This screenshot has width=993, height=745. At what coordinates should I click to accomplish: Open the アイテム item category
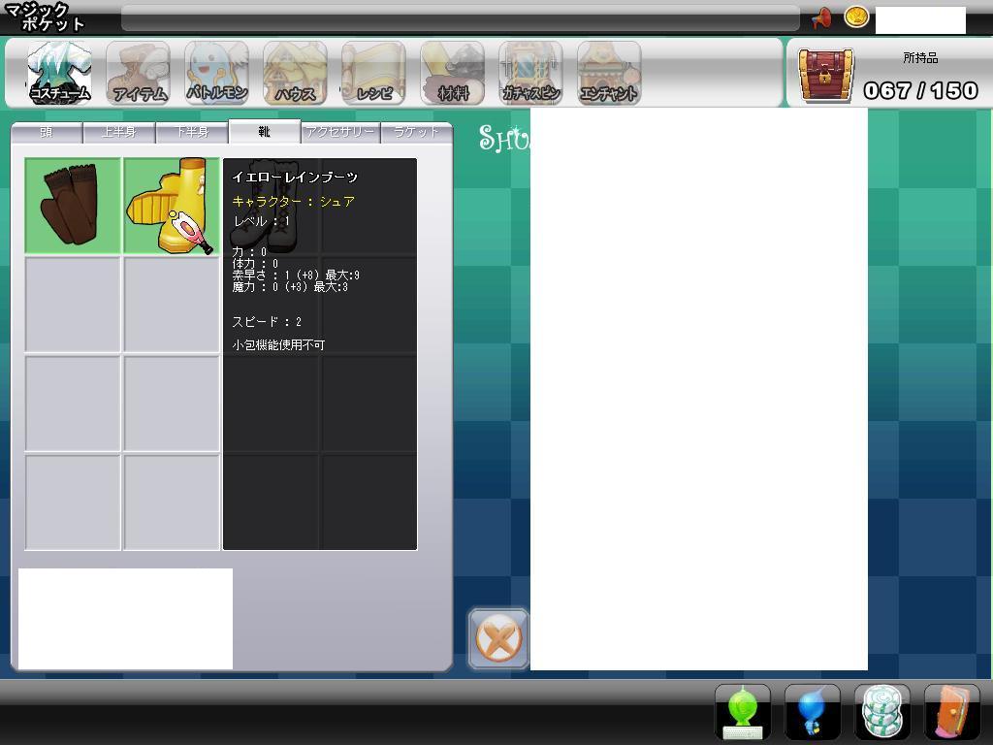[x=139, y=74]
